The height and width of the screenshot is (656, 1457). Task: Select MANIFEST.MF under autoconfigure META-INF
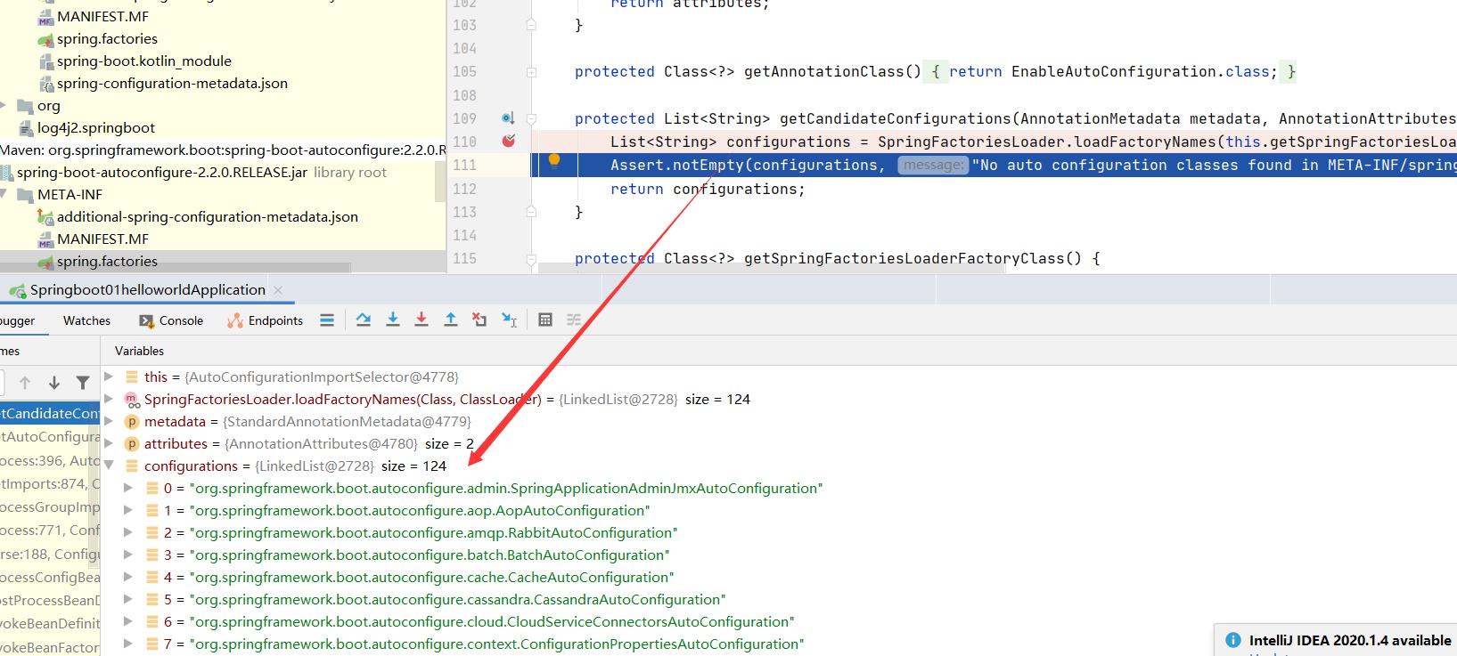[x=102, y=239]
